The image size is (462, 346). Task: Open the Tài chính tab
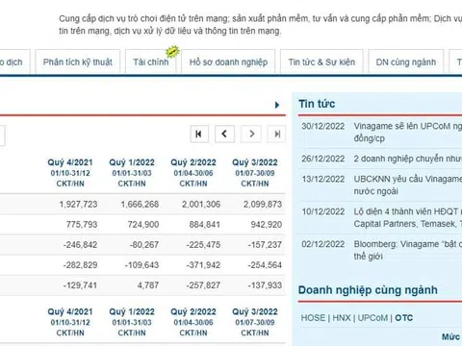(150, 62)
